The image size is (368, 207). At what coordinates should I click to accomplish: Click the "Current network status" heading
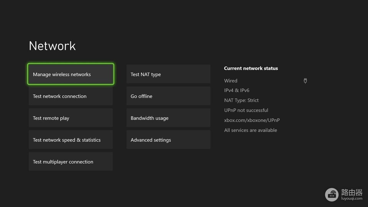pos(251,68)
